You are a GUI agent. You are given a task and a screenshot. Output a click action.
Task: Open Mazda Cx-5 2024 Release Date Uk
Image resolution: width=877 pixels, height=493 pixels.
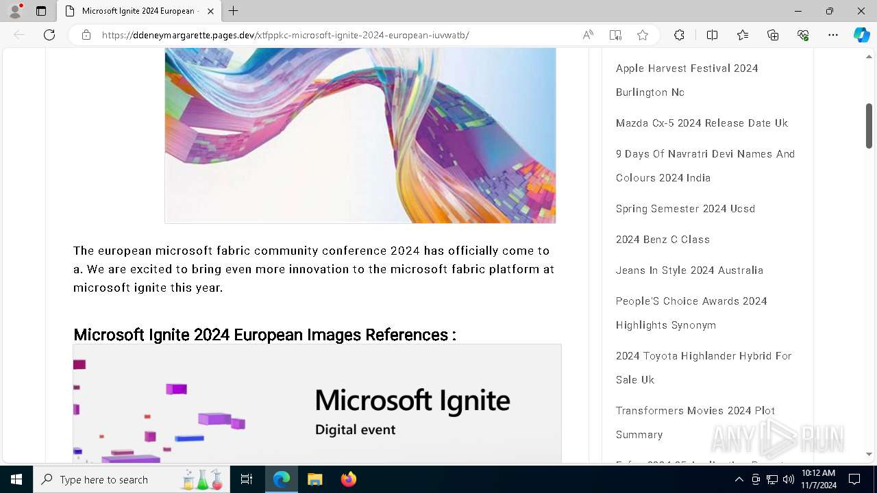[702, 123]
